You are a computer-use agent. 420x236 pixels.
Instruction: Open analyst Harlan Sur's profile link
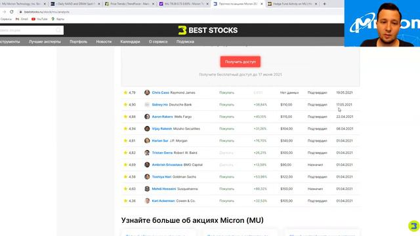click(160, 141)
